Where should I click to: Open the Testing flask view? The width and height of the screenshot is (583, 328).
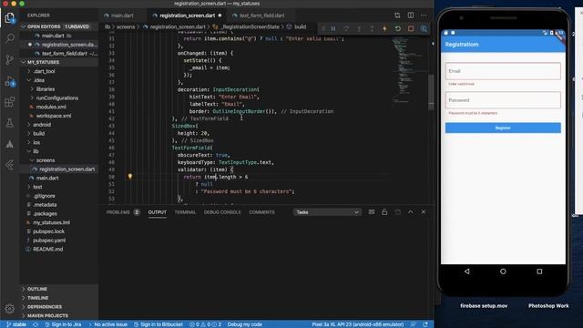pos(10,123)
